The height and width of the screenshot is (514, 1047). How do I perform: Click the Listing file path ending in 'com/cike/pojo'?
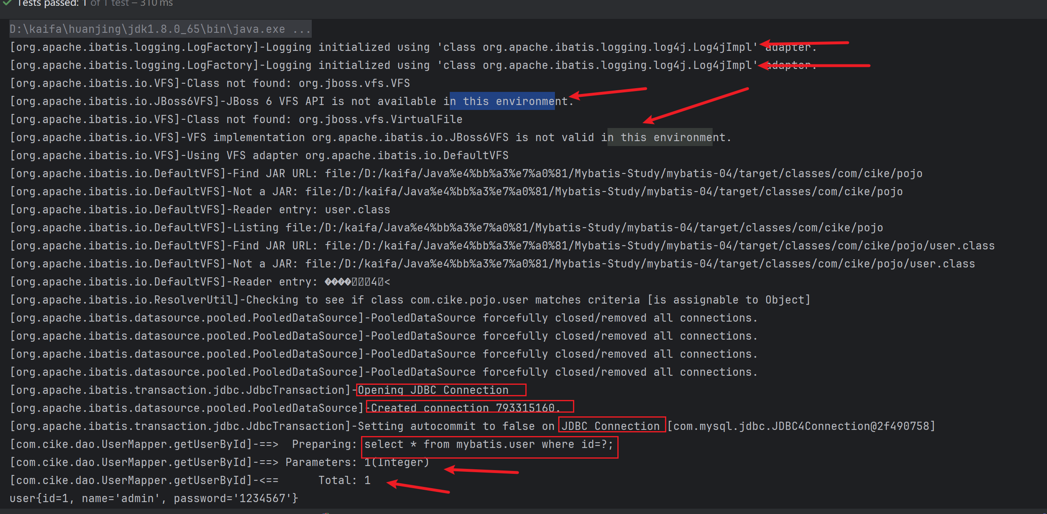pos(584,228)
